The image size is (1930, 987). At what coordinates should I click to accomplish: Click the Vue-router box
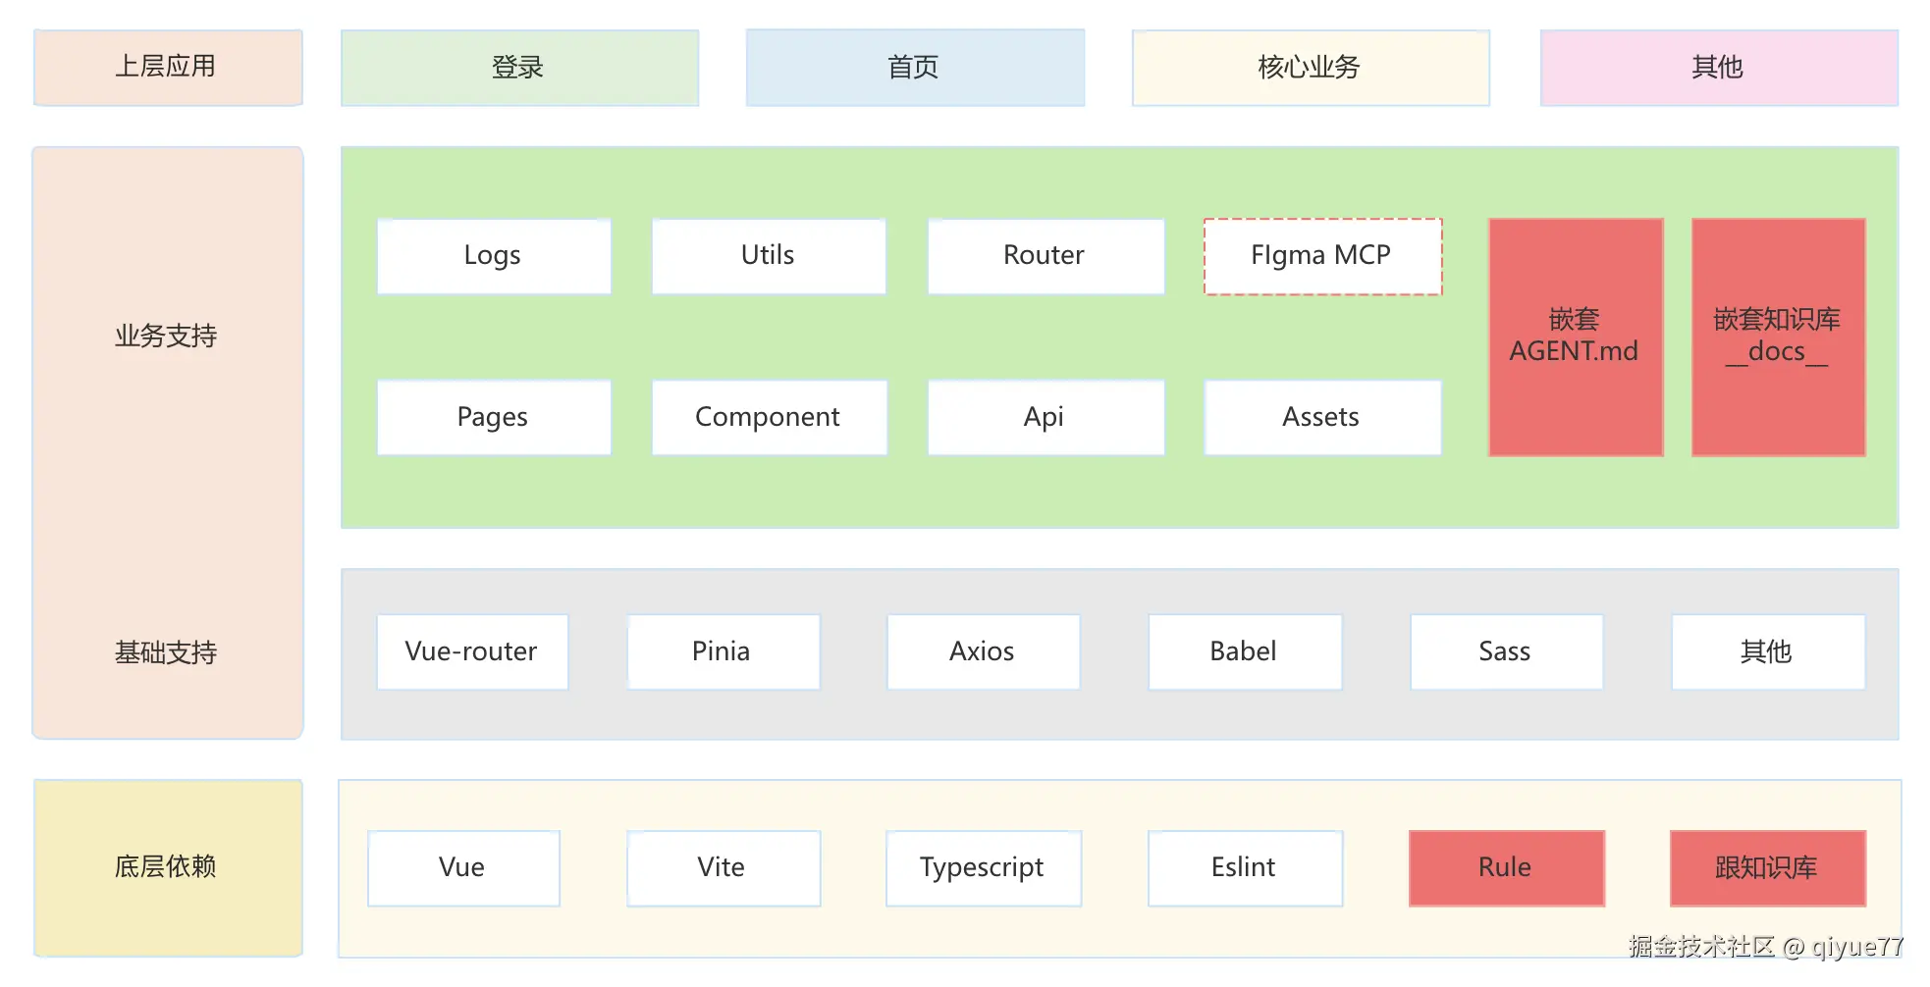pos(472,652)
